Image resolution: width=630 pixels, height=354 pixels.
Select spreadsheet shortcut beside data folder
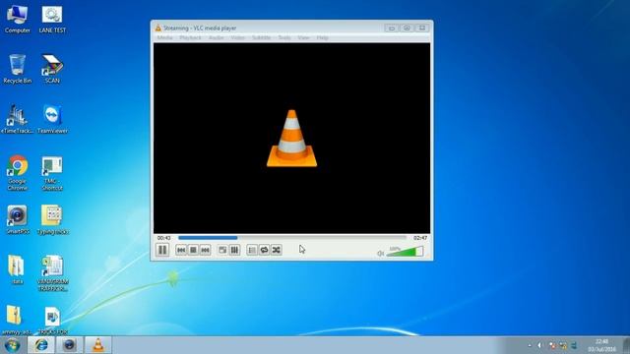[52, 273]
